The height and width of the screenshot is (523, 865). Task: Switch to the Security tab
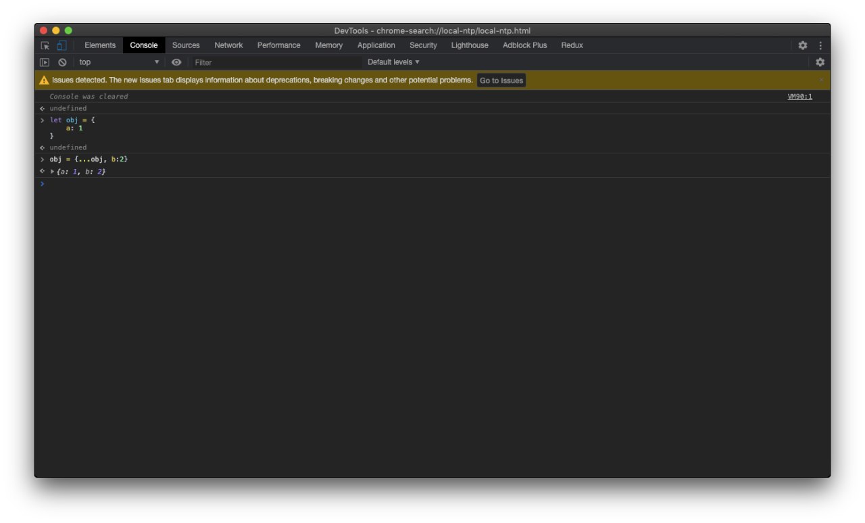[x=423, y=45]
